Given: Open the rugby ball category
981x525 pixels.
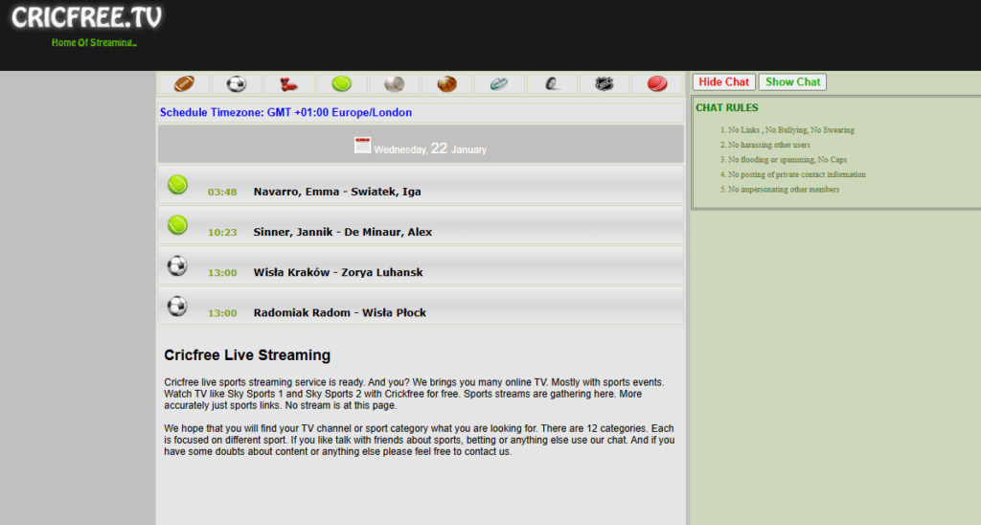Looking at the screenshot, I should coord(499,84).
